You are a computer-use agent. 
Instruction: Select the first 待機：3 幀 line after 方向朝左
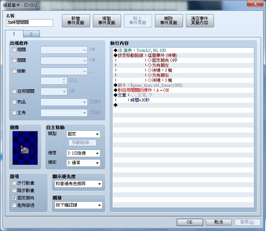tap(183, 70)
